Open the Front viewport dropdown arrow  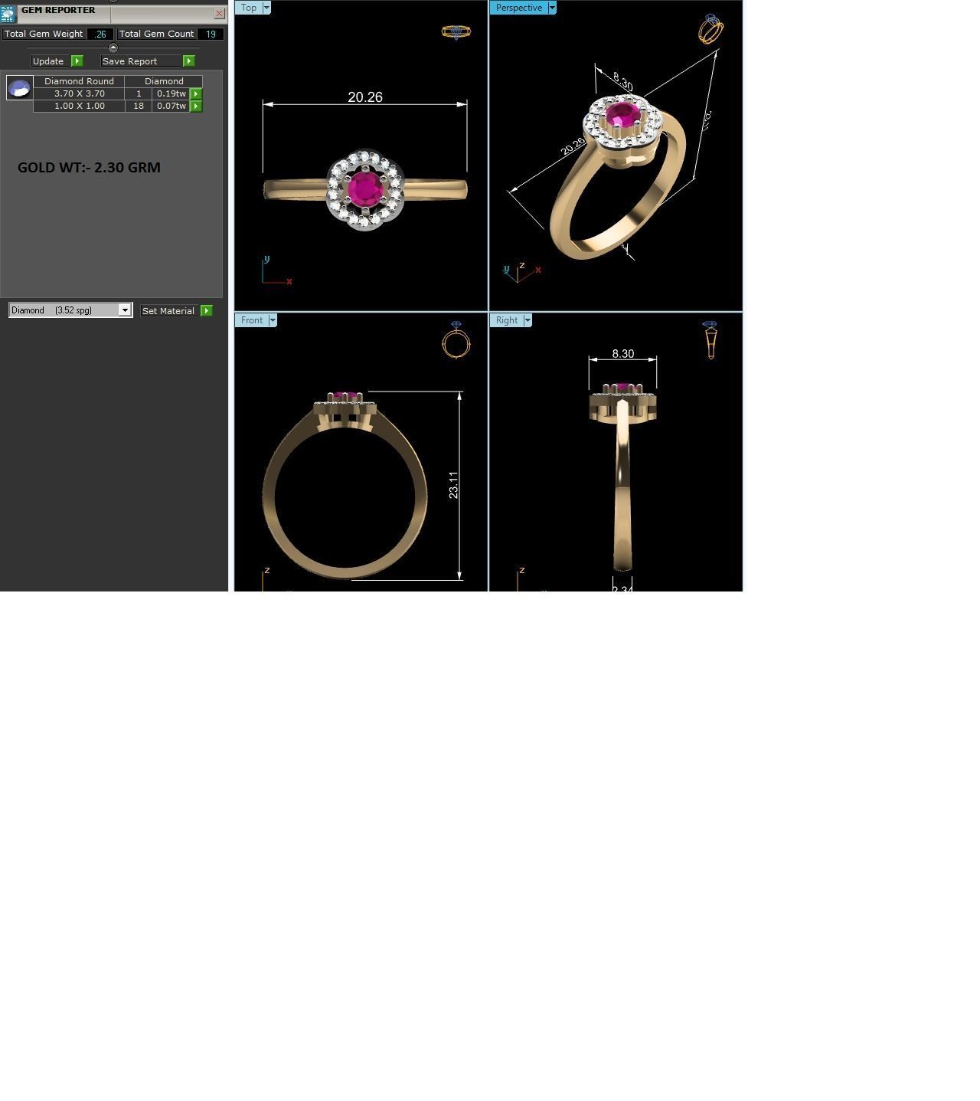pyautogui.click(x=273, y=320)
